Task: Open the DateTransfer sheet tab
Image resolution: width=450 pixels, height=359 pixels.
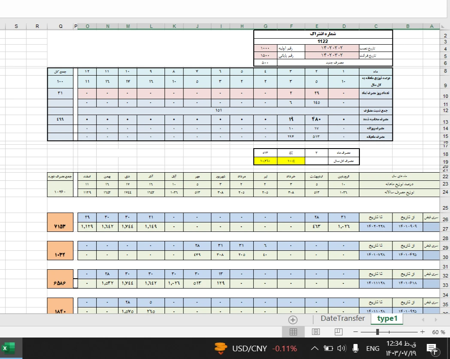Action: coord(342,319)
